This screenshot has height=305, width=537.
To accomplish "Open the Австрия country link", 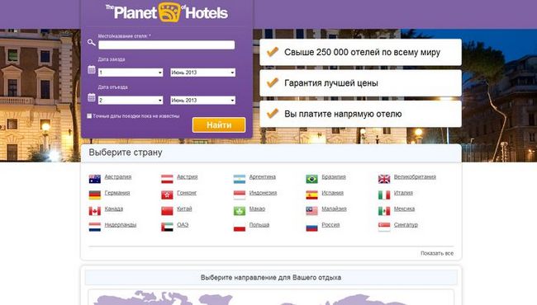I will [x=187, y=177].
